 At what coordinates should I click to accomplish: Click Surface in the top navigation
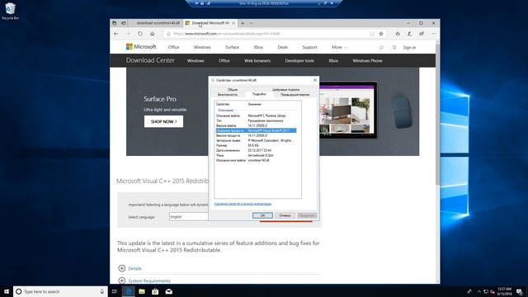[232, 47]
